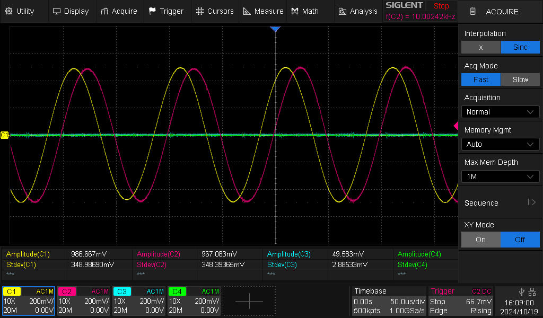Select the Stdev(C4) measurement
Screen dimensions: 543x318
[x=413, y=264]
